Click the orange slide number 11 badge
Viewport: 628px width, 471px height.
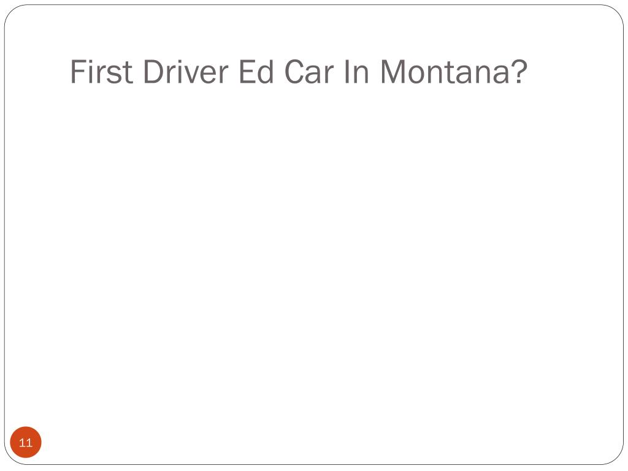point(26,442)
